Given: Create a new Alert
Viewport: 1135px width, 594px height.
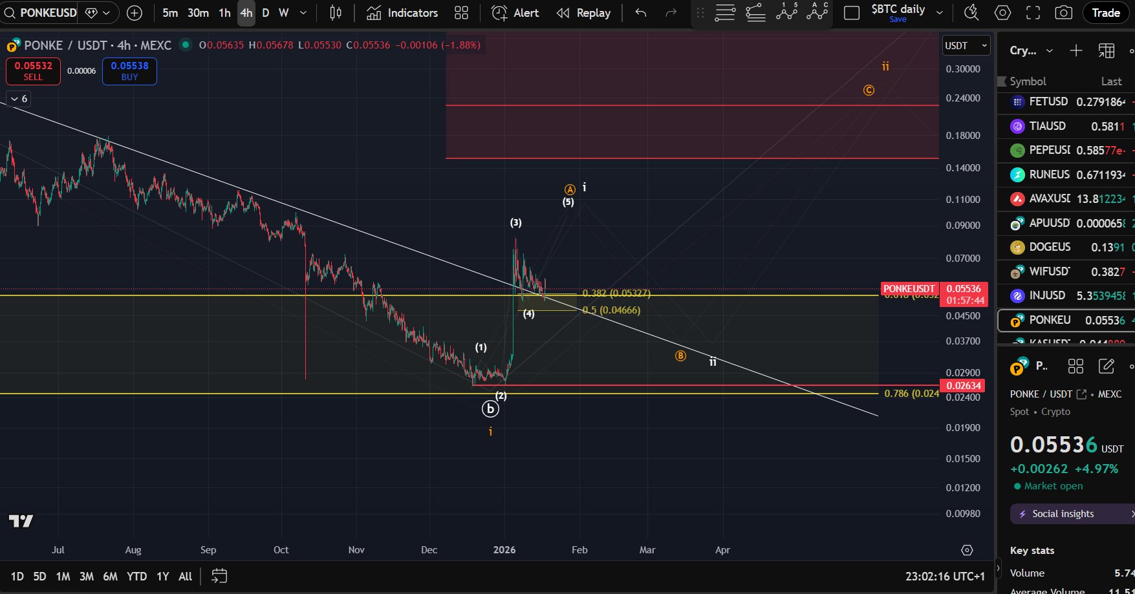Looking at the screenshot, I should click(x=515, y=13).
